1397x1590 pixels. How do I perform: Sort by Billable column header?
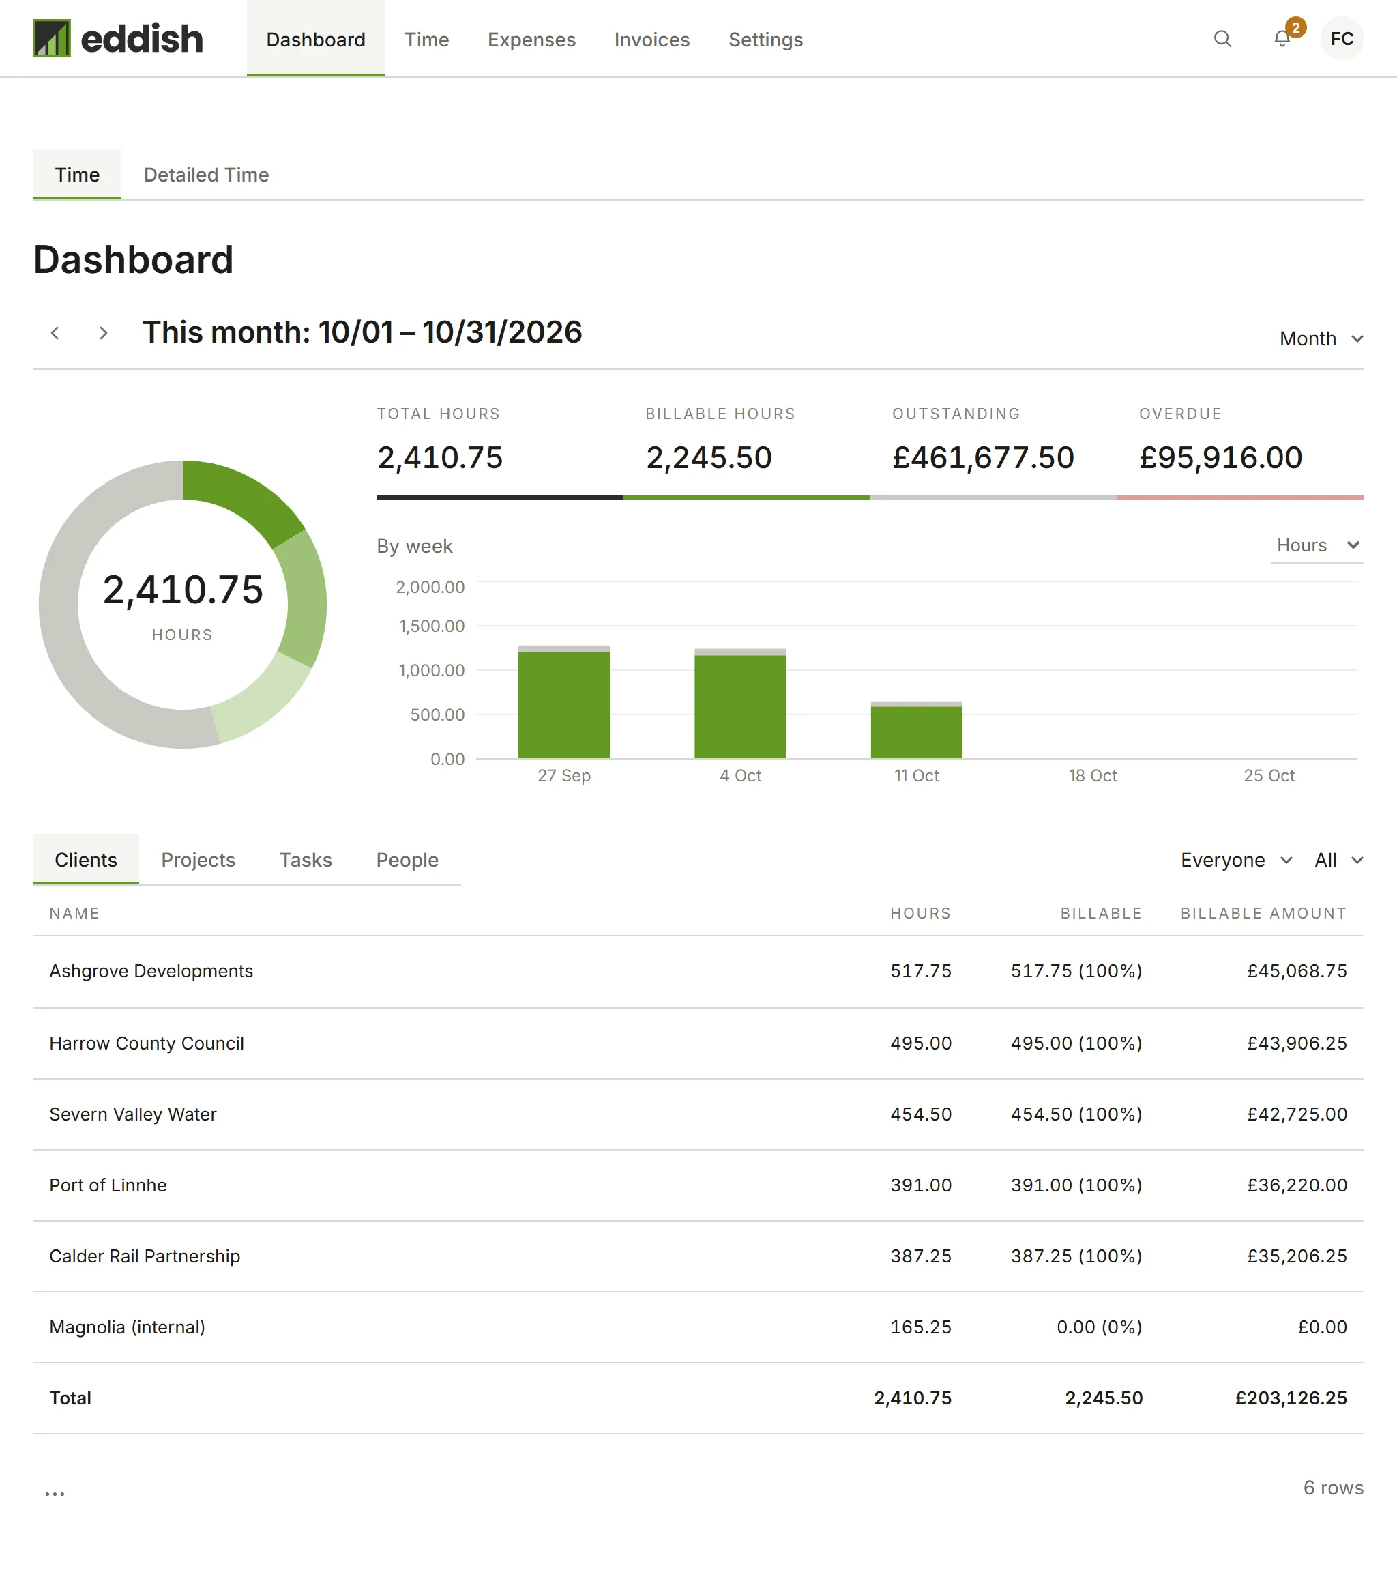1101,913
